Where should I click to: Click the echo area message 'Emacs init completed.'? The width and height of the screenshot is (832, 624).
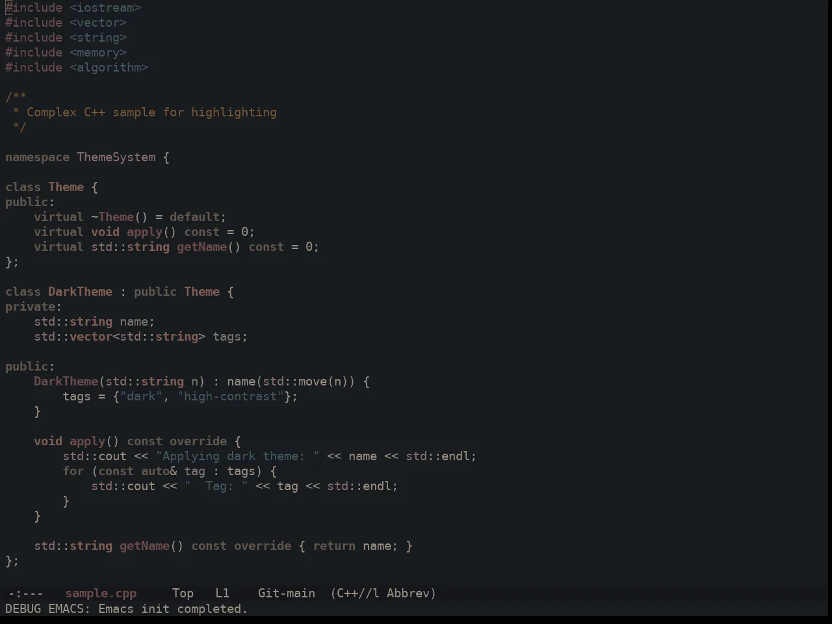coord(173,609)
